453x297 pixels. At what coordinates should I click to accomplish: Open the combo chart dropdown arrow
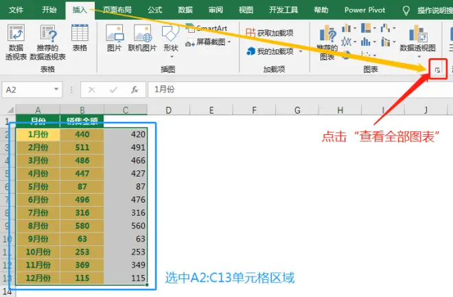pyautogui.click(x=394, y=42)
